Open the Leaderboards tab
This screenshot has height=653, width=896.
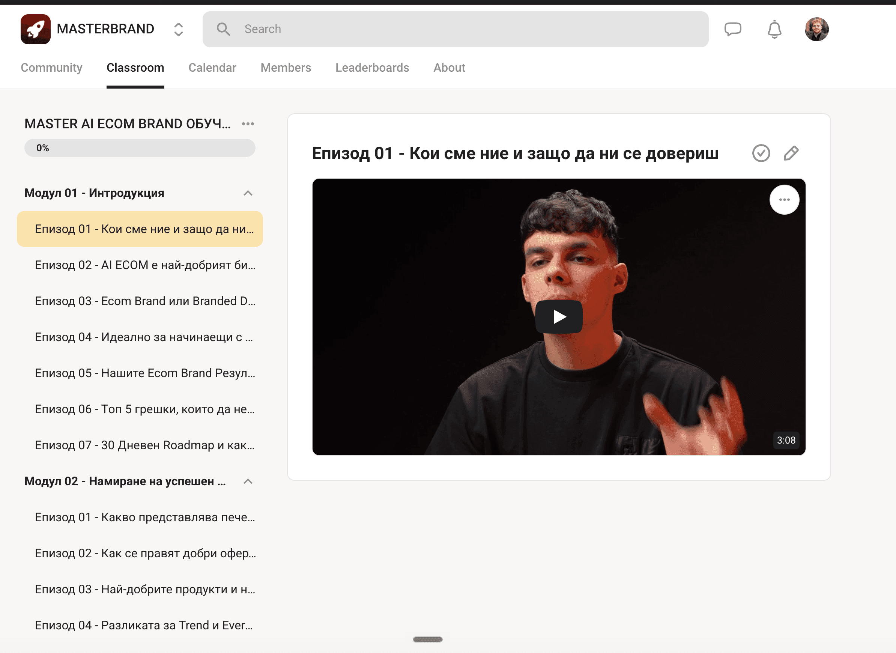[372, 68]
